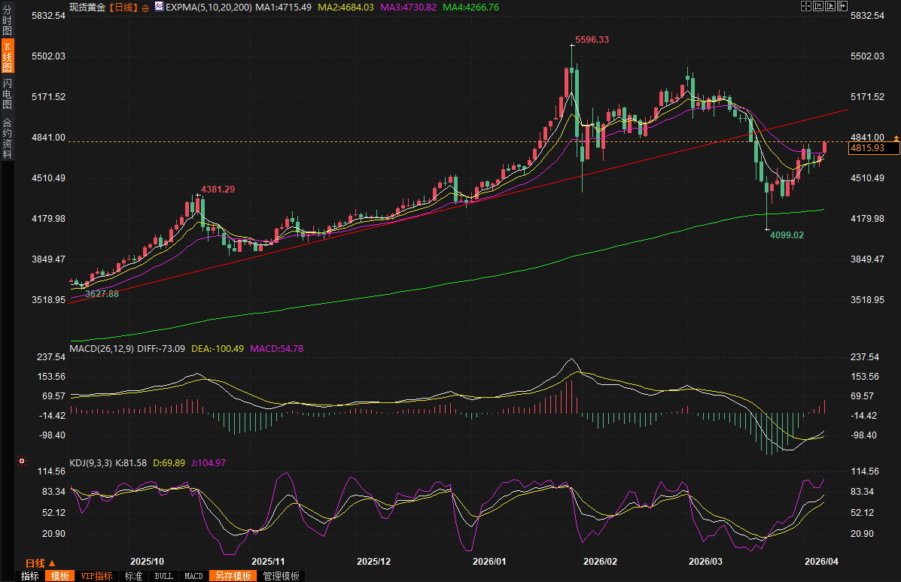Click the EXPMA indicator chart icon
Screen dimensions: 901x582
pos(158,7)
